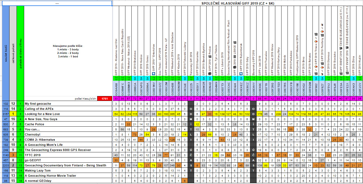Select film title 'Cache Police'
Image resolution: width=363 pixels, height=184 pixels.
[x=68, y=124]
